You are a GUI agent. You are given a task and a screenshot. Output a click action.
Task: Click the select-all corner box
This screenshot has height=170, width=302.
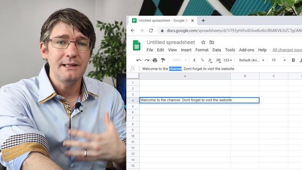click(133, 76)
